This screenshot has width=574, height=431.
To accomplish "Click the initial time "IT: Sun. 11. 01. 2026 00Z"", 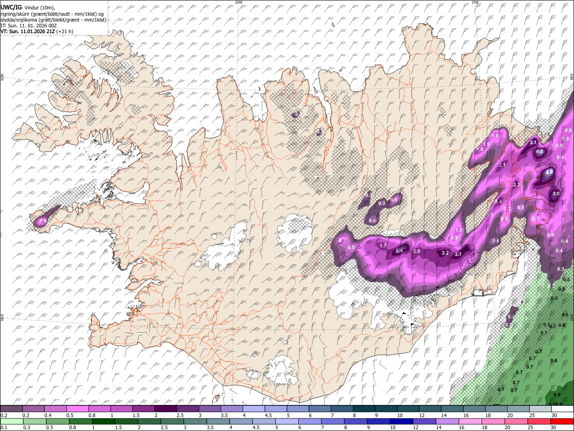I will [28, 26].
